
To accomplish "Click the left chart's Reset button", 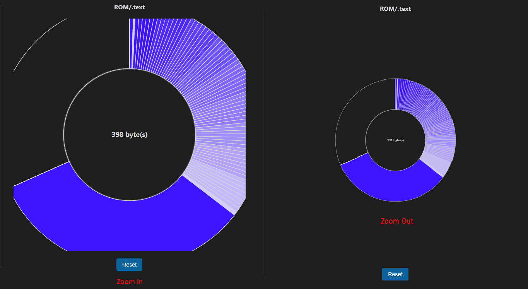I will click(x=129, y=264).
